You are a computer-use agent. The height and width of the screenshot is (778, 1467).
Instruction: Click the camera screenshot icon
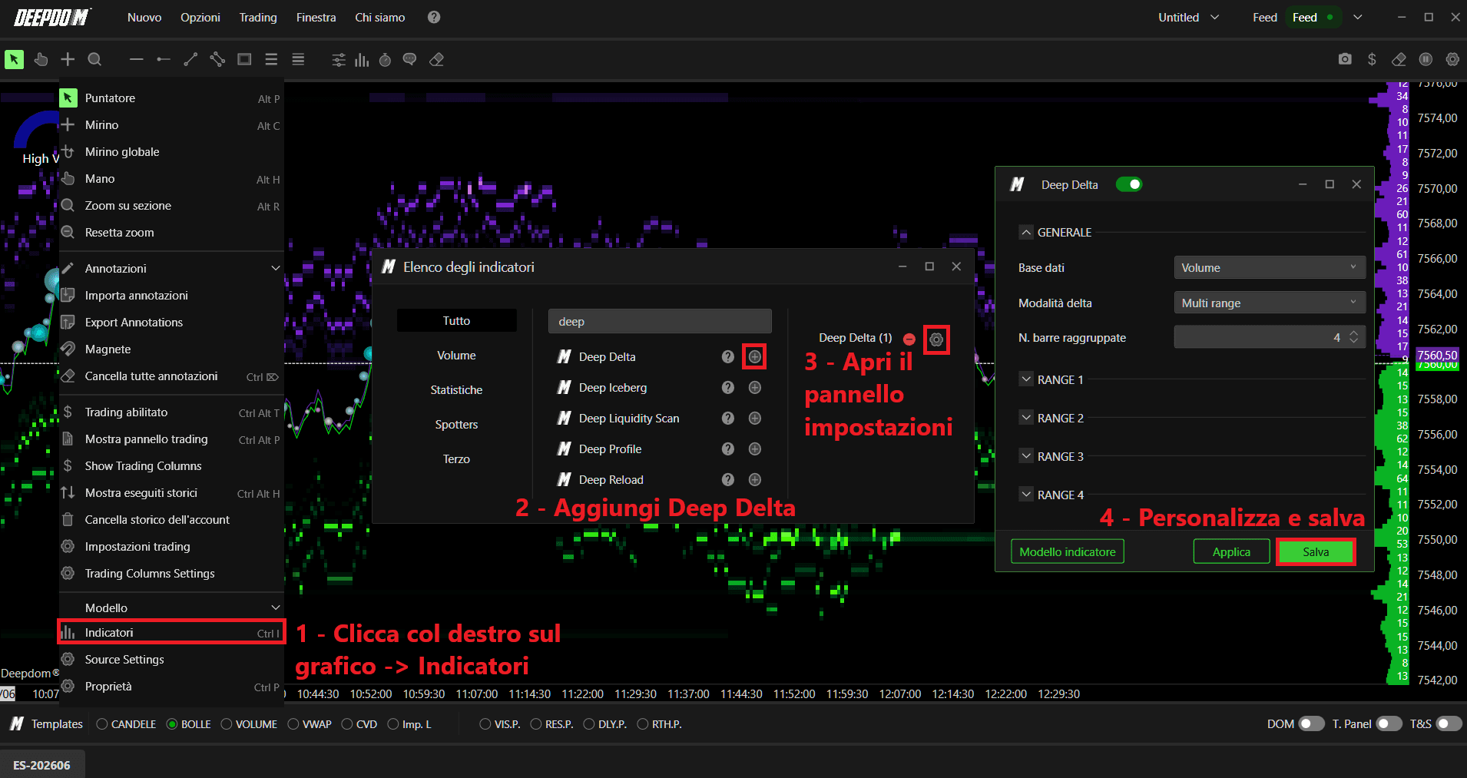click(x=1345, y=59)
